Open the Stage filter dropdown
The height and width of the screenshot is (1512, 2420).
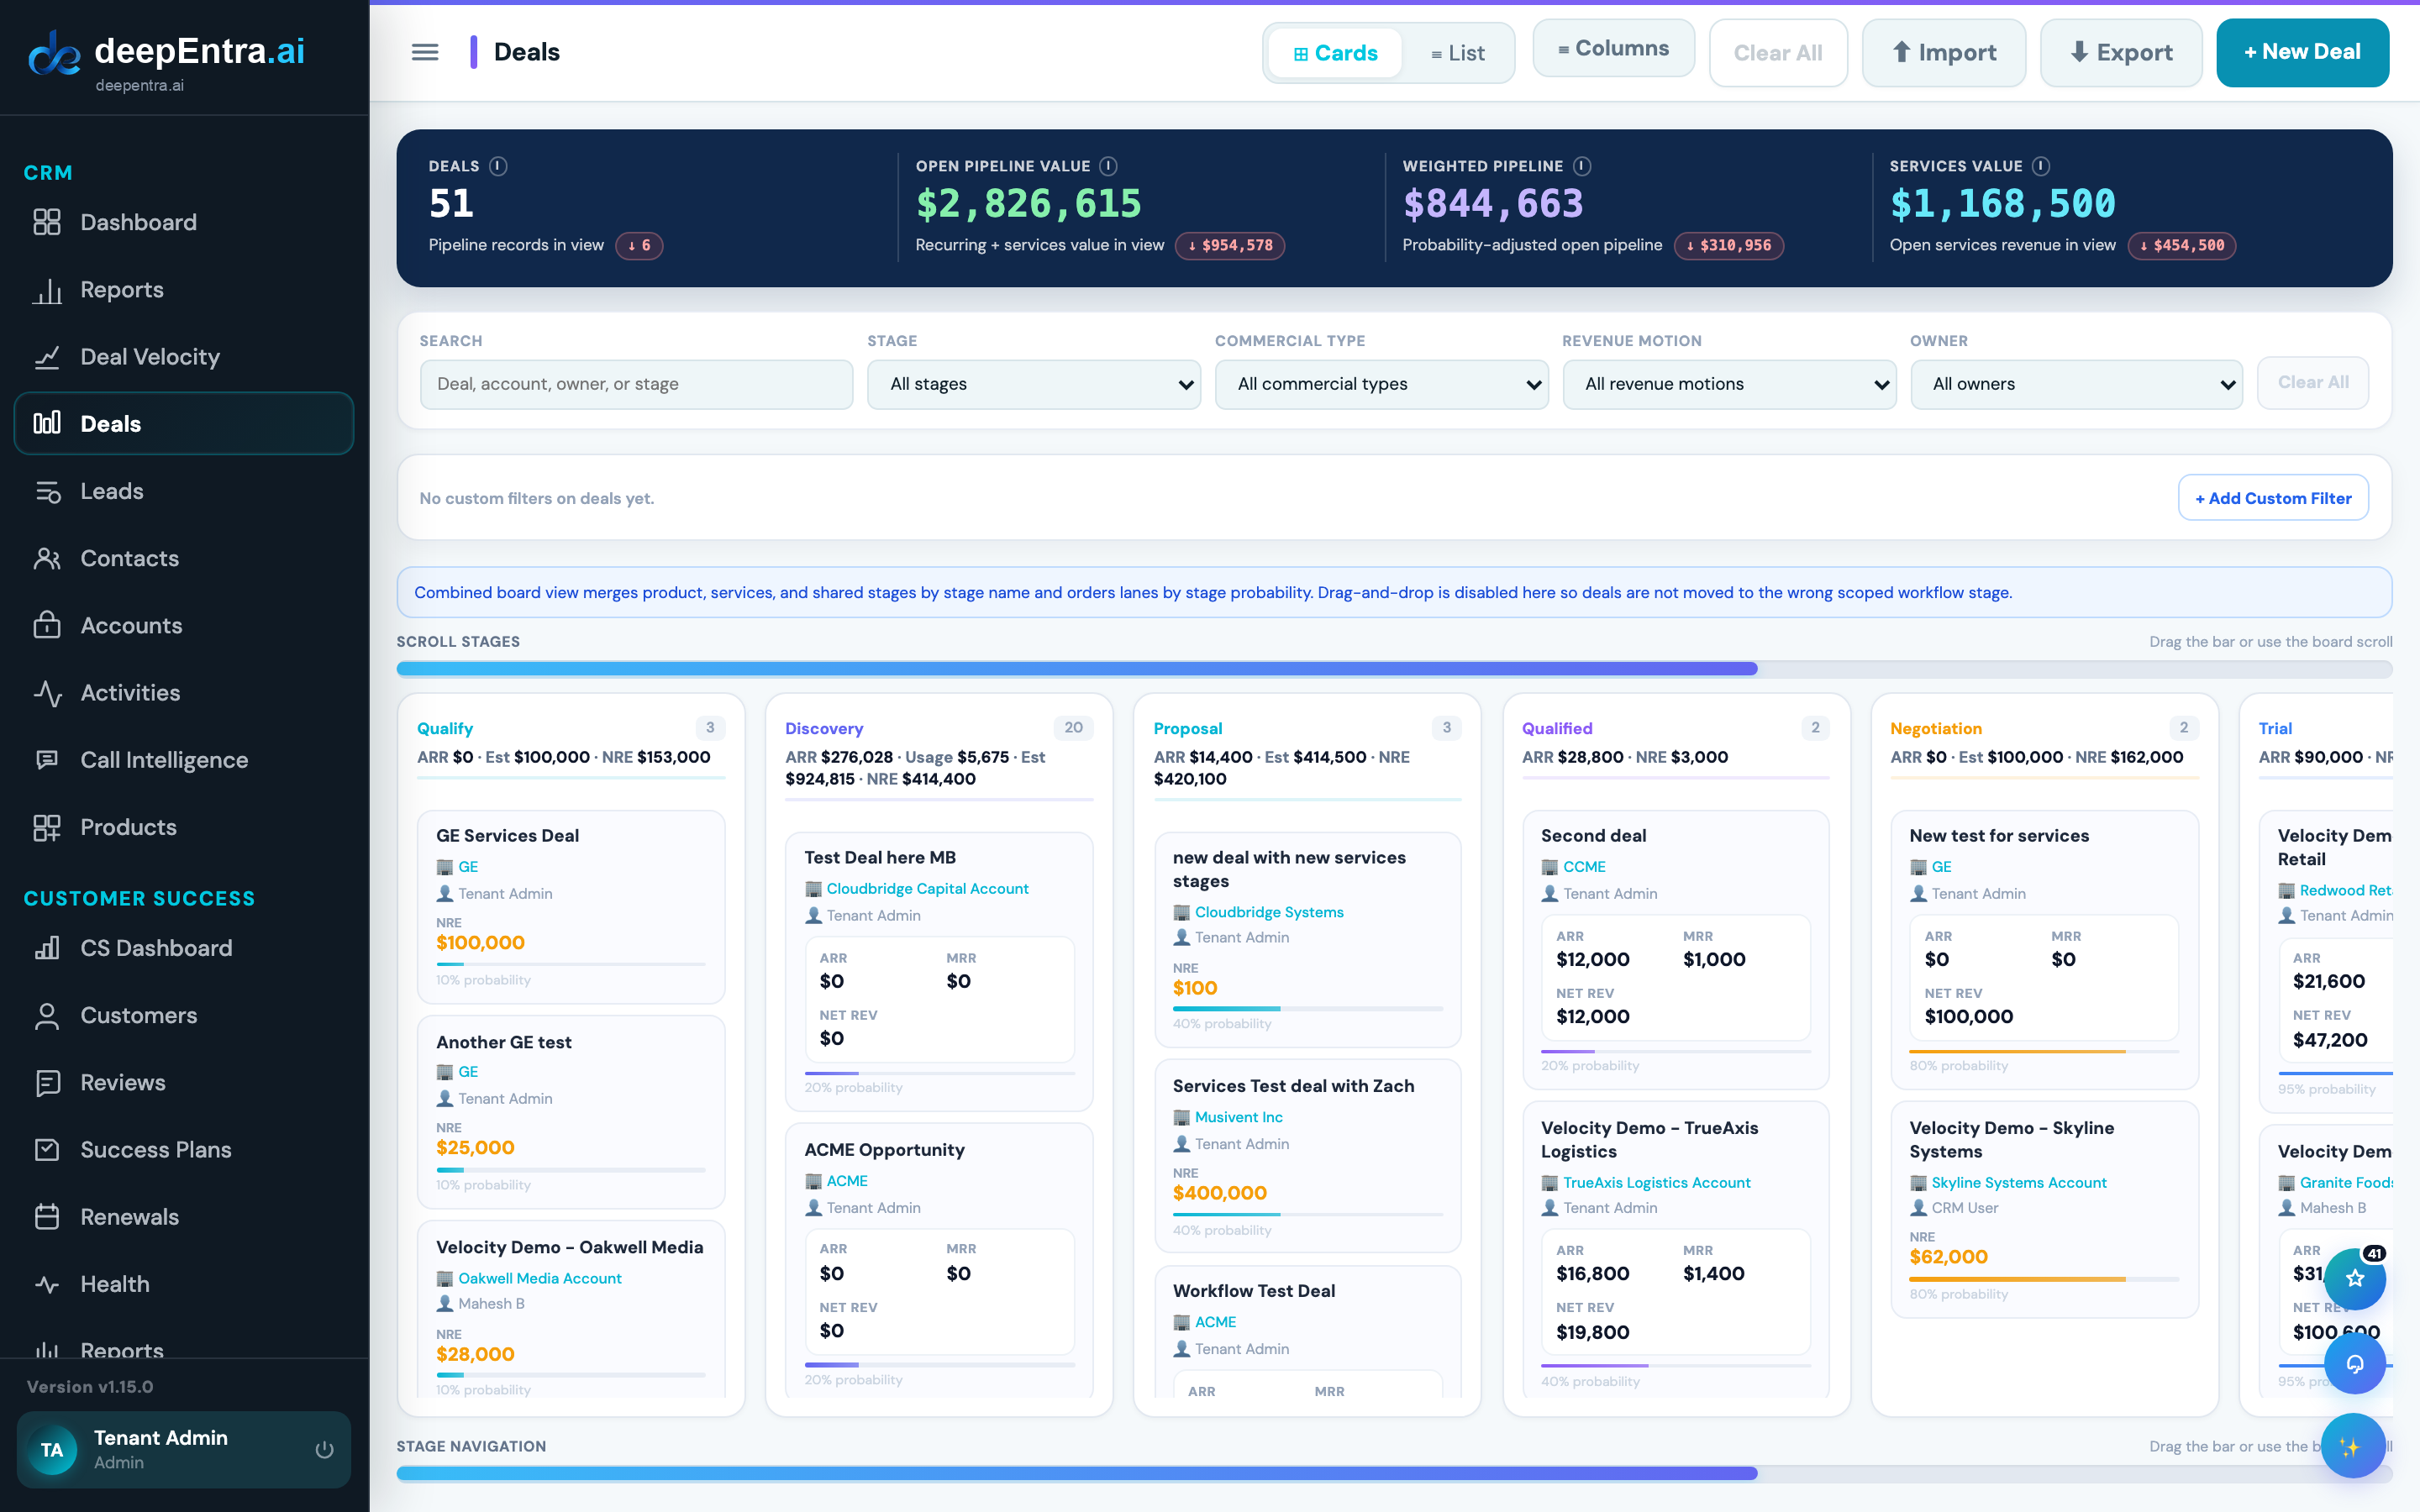pyautogui.click(x=1033, y=384)
